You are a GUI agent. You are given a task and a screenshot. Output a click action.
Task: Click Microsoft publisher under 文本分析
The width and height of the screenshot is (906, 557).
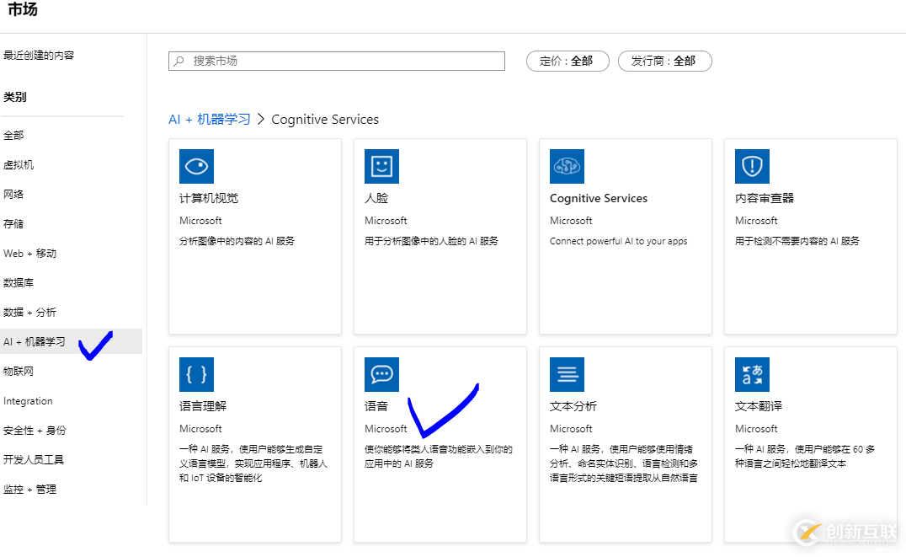tap(571, 429)
